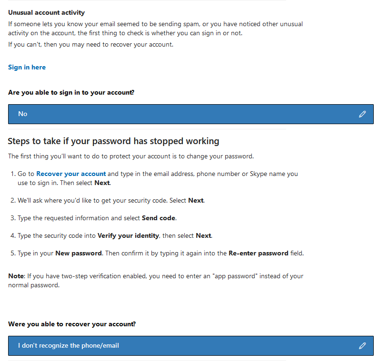The image size is (389, 361).
Task: Expand the "No" answer bar
Action: point(190,114)
